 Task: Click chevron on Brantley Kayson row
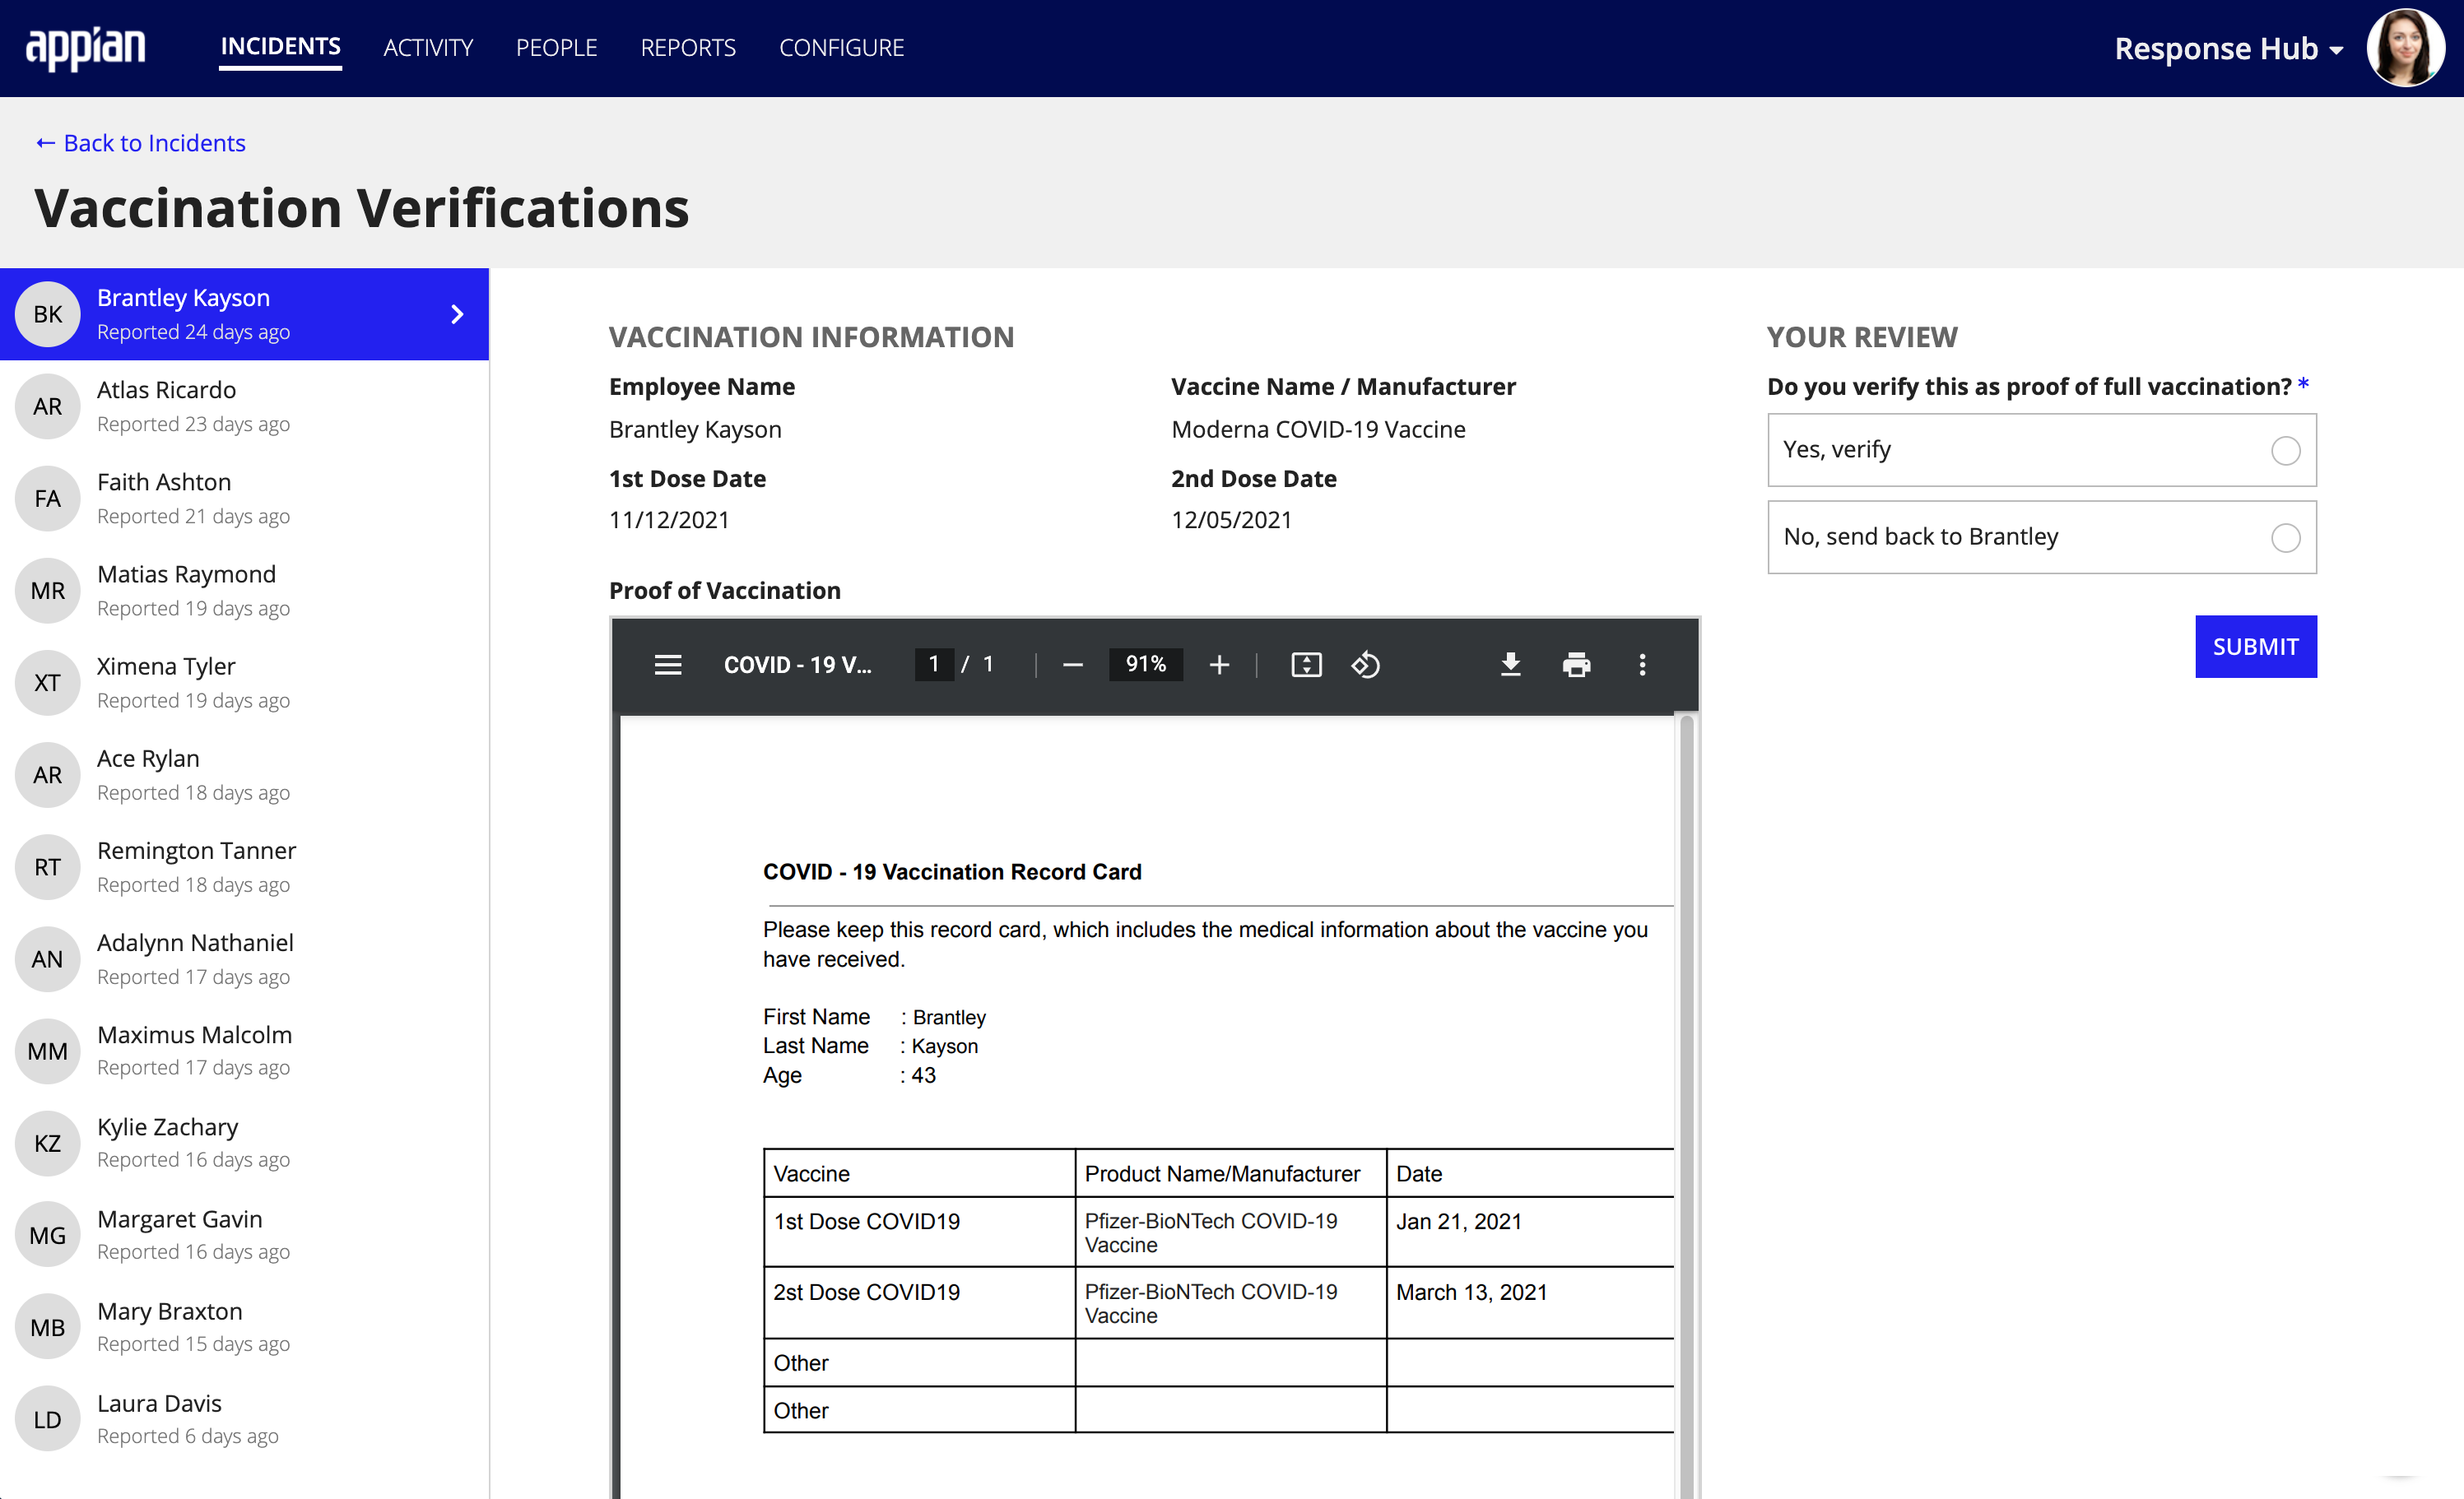(457, 314)
